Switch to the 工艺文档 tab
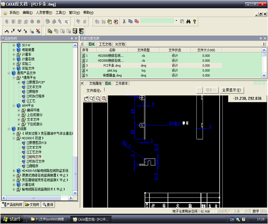Viewport: 268px width, 224px height. pos(105,44)
